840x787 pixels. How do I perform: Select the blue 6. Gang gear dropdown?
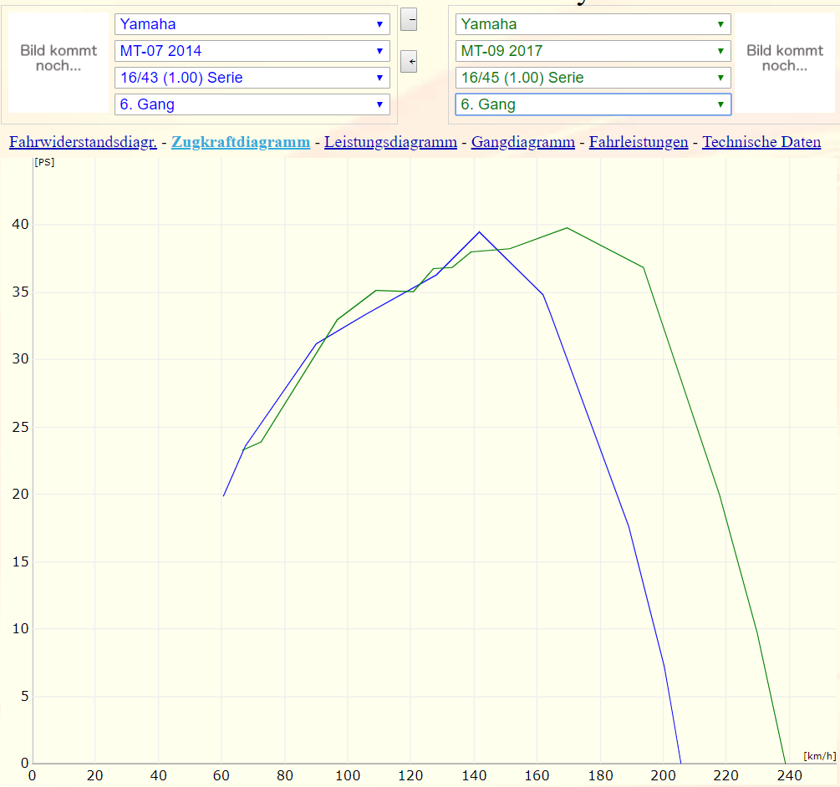[252, 104]
